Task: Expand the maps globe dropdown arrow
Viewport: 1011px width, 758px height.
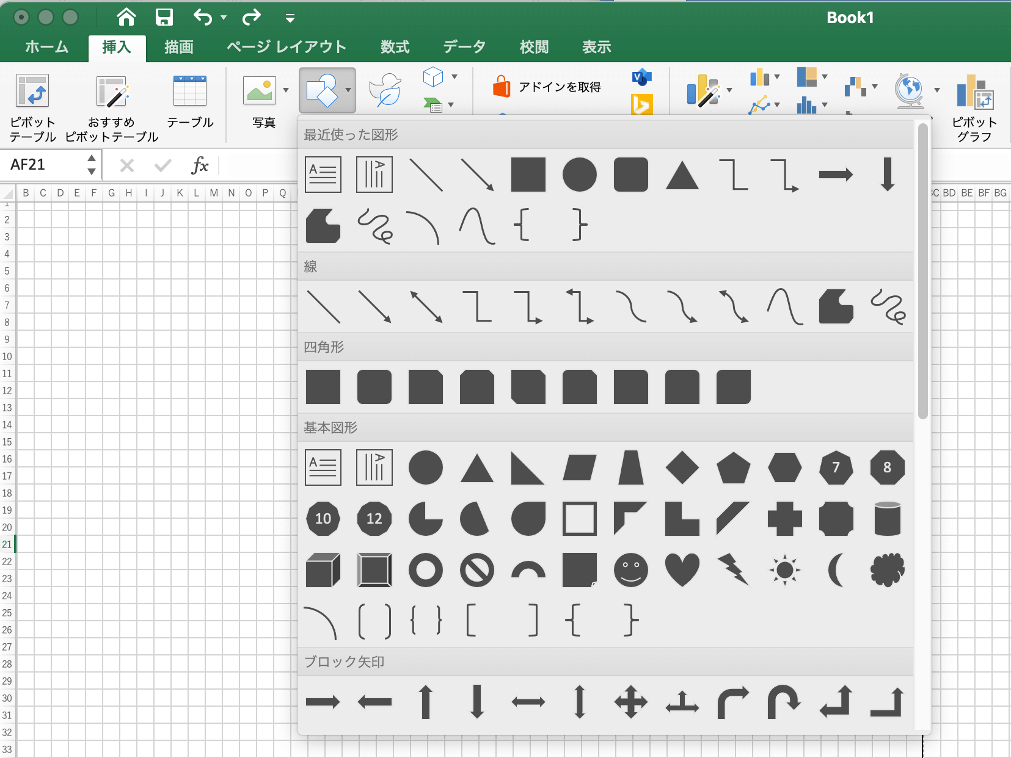Action: 937,90
